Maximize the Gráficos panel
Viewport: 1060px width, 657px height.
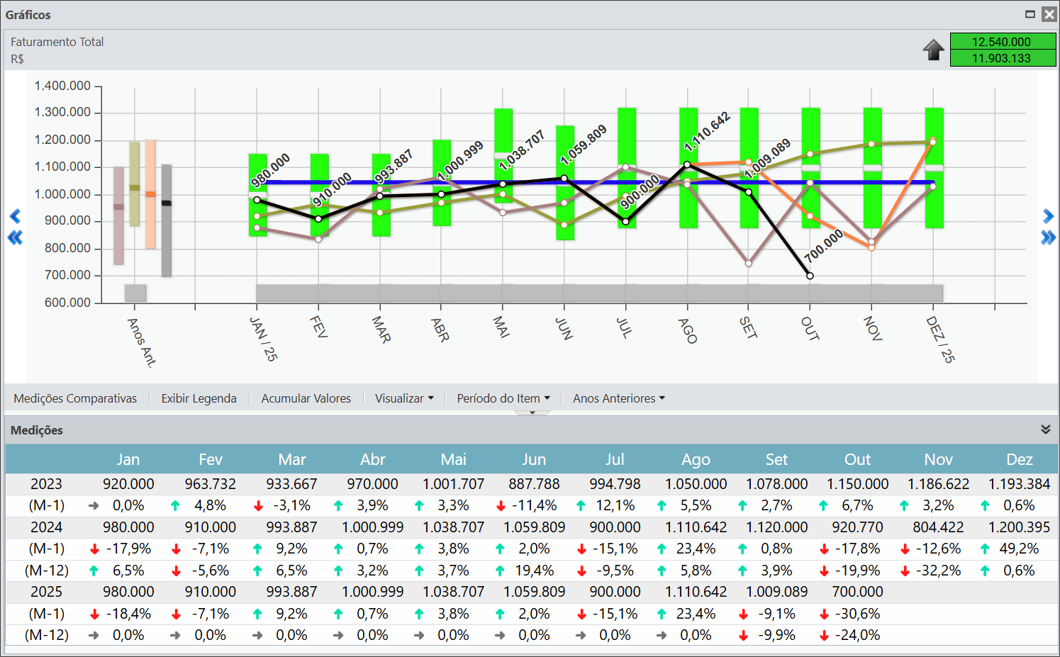(x=1030, y=14)
